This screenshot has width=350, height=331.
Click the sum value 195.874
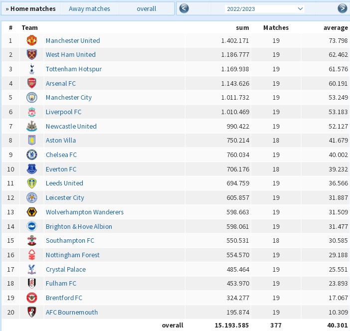pyautogui.click(x=238, y=312)
